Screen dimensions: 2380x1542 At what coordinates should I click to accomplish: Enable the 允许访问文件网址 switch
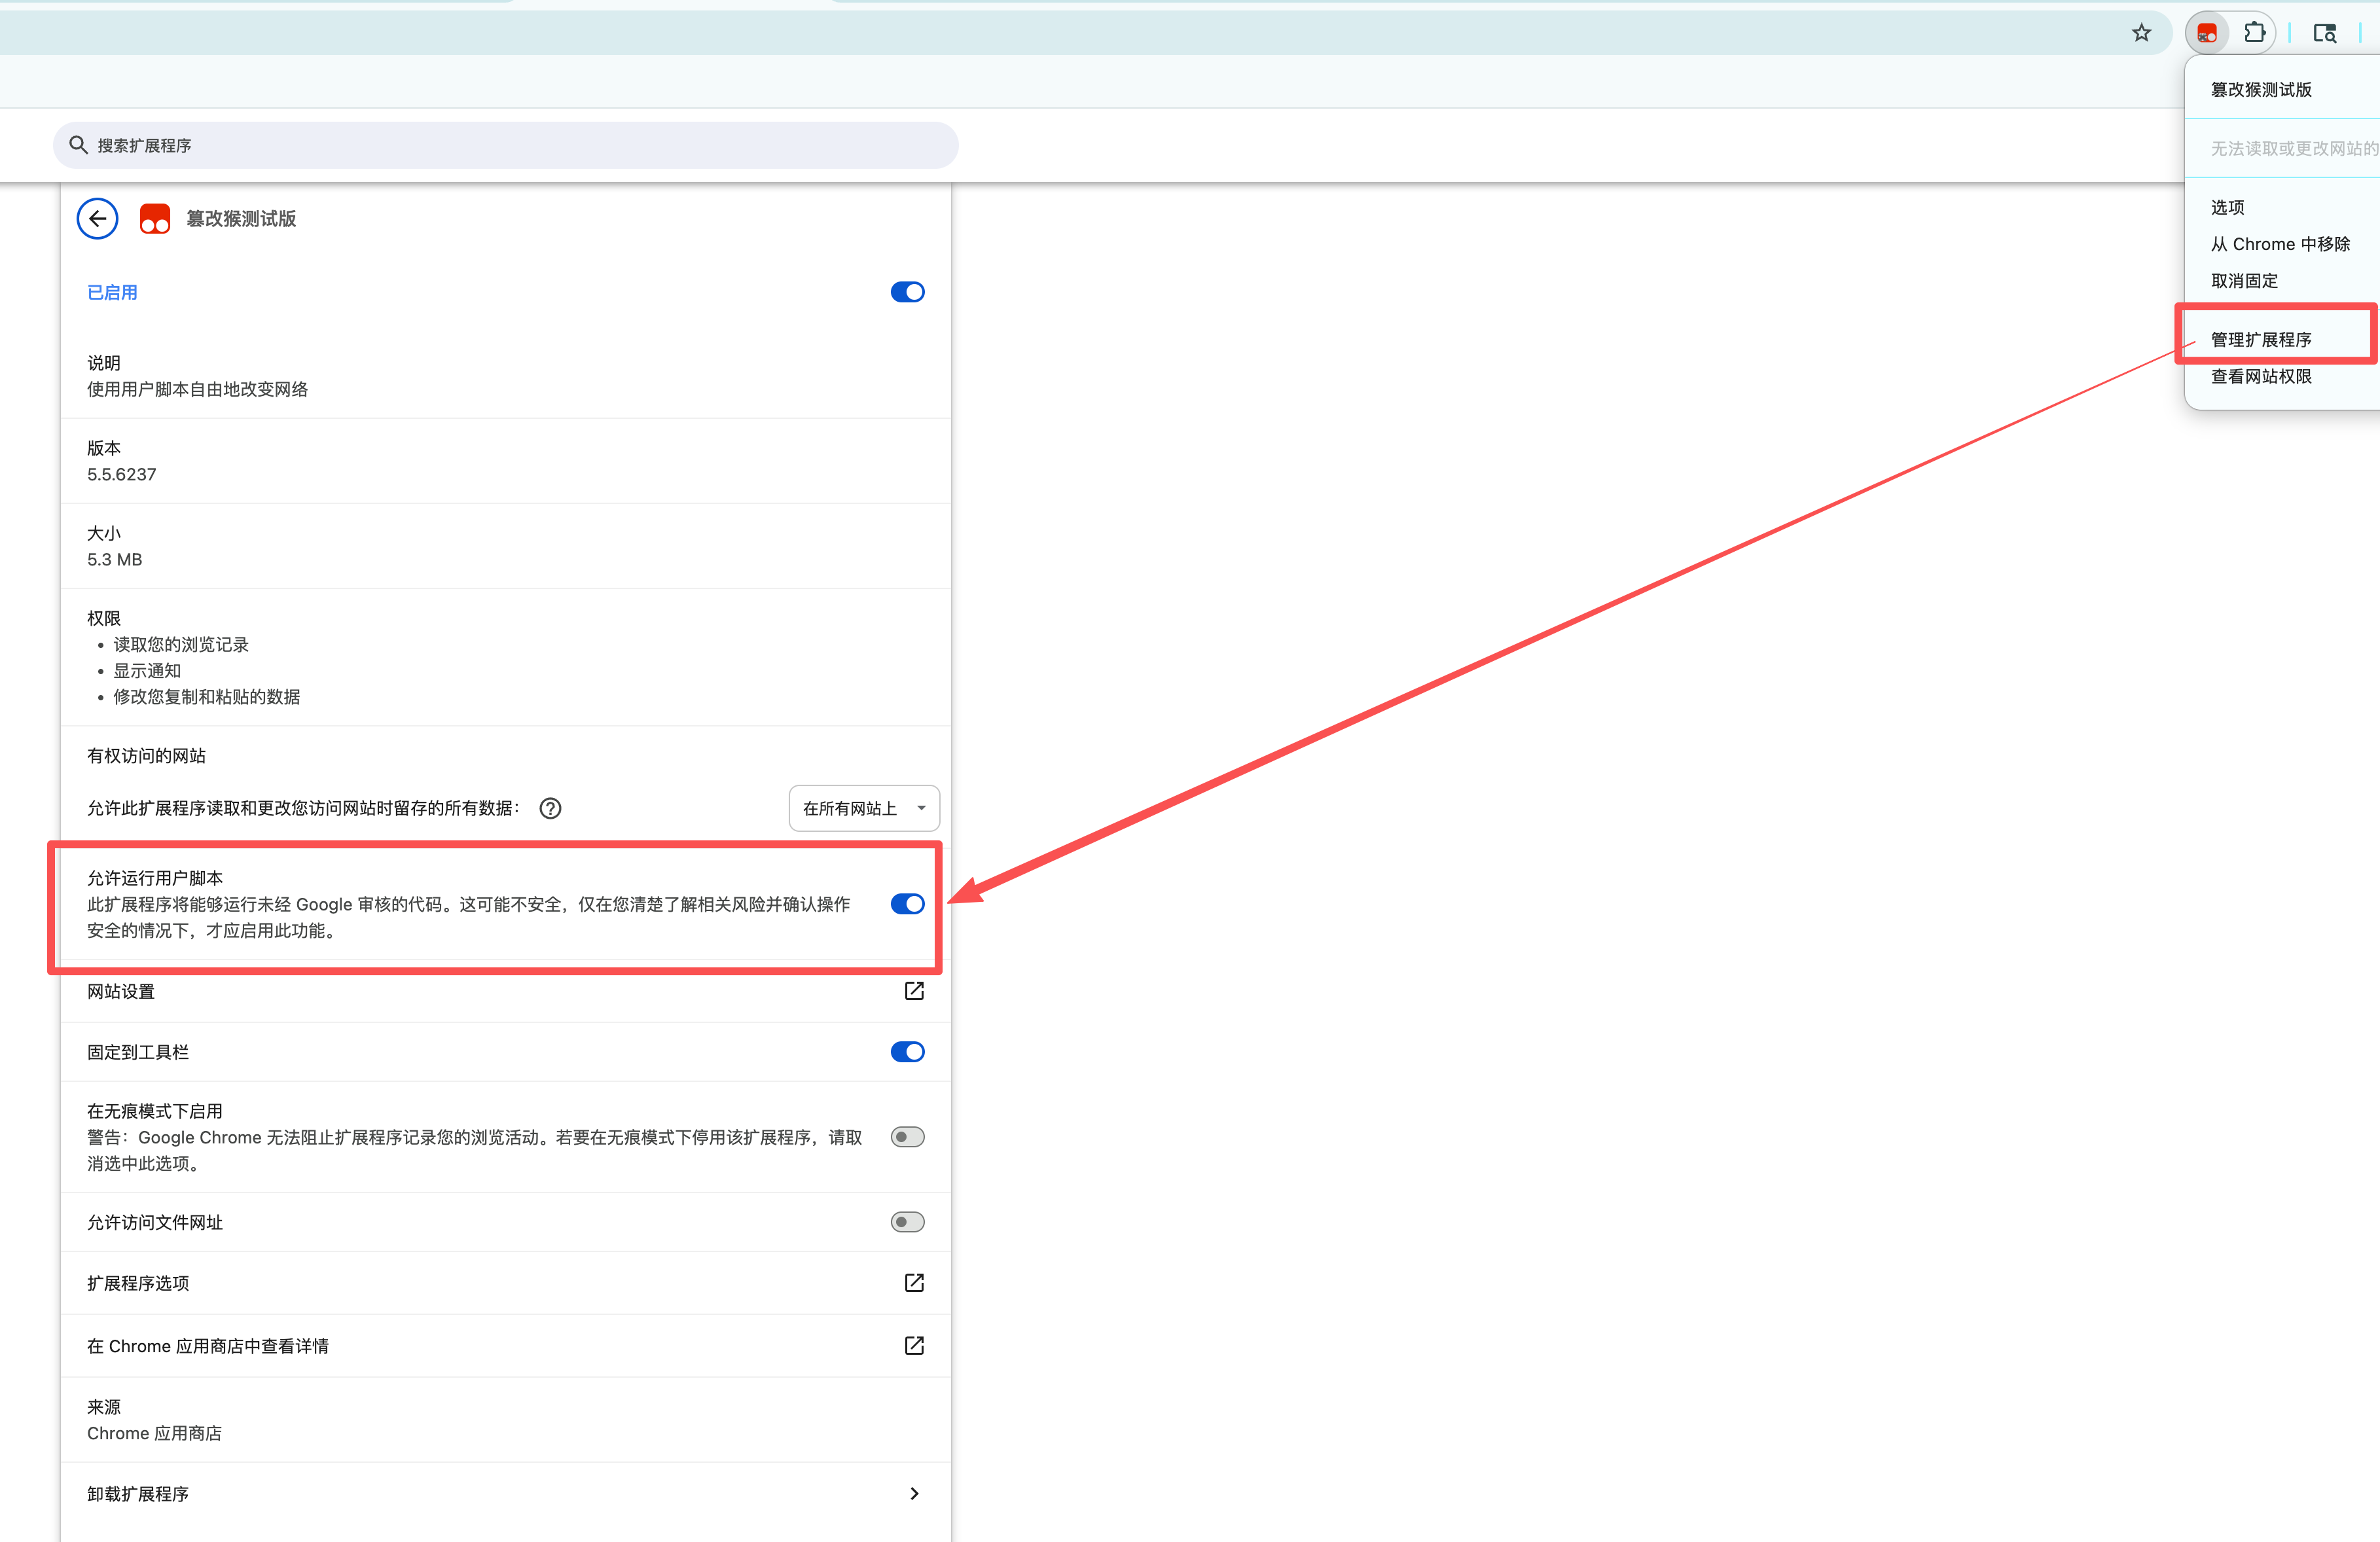tap(907, 1222)
